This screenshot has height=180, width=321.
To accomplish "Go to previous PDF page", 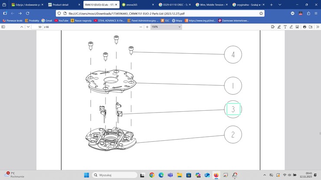I will 22,27.
